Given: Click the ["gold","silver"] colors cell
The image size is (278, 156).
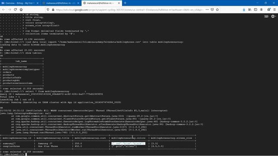Looking at the screenshot, I should click(x=124, y=146).
